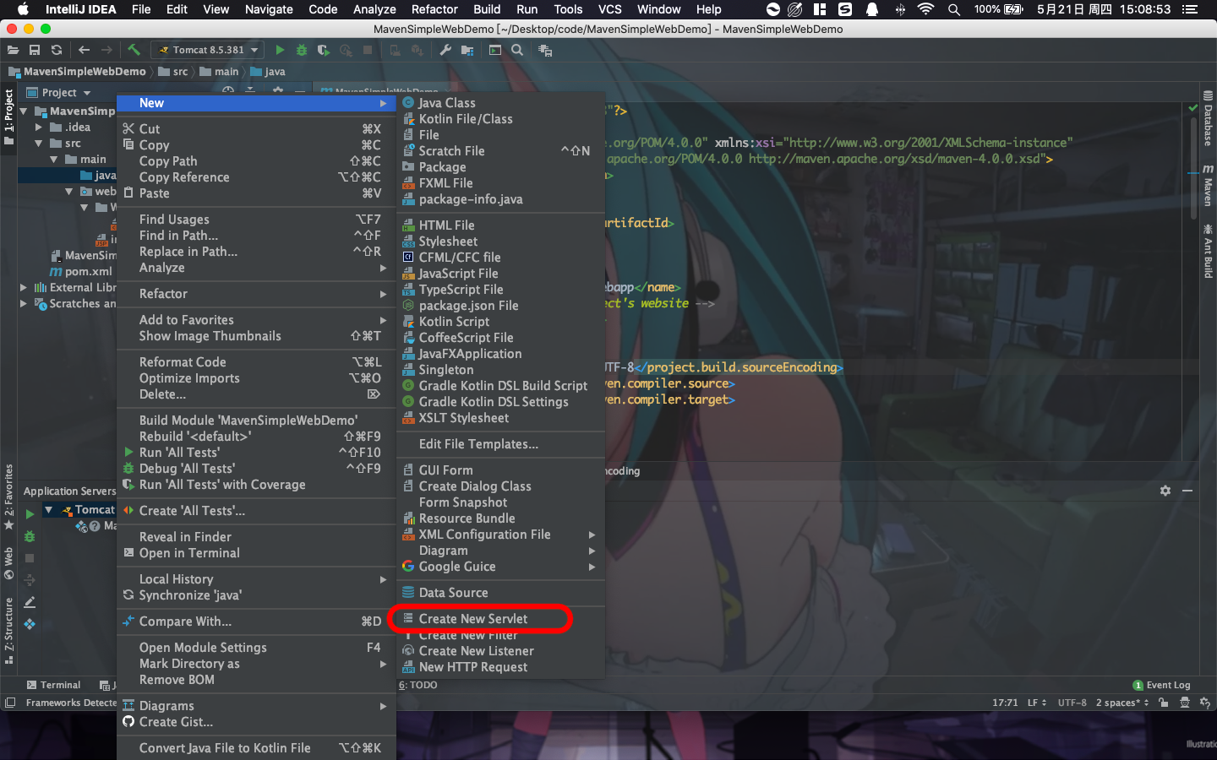1217x760 pixels.
Task: Collapse the Tomcat server node
Action: (x=48, y=509)
